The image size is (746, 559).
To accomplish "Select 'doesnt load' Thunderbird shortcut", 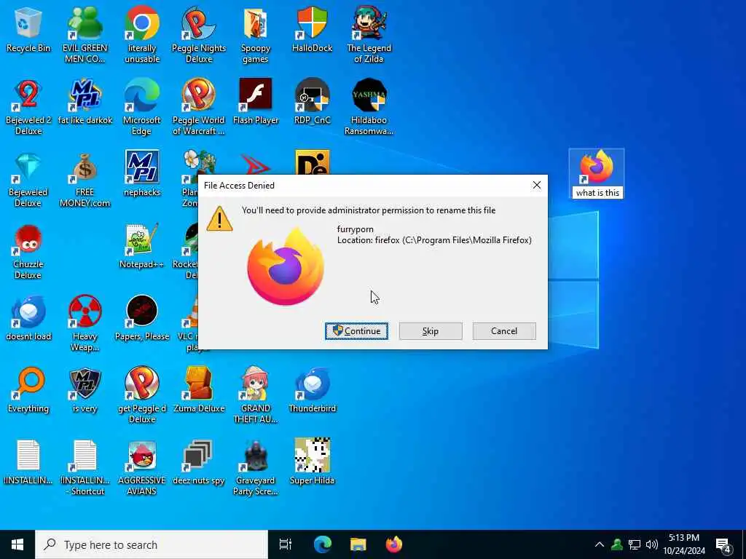I will (x=28, y=319).
